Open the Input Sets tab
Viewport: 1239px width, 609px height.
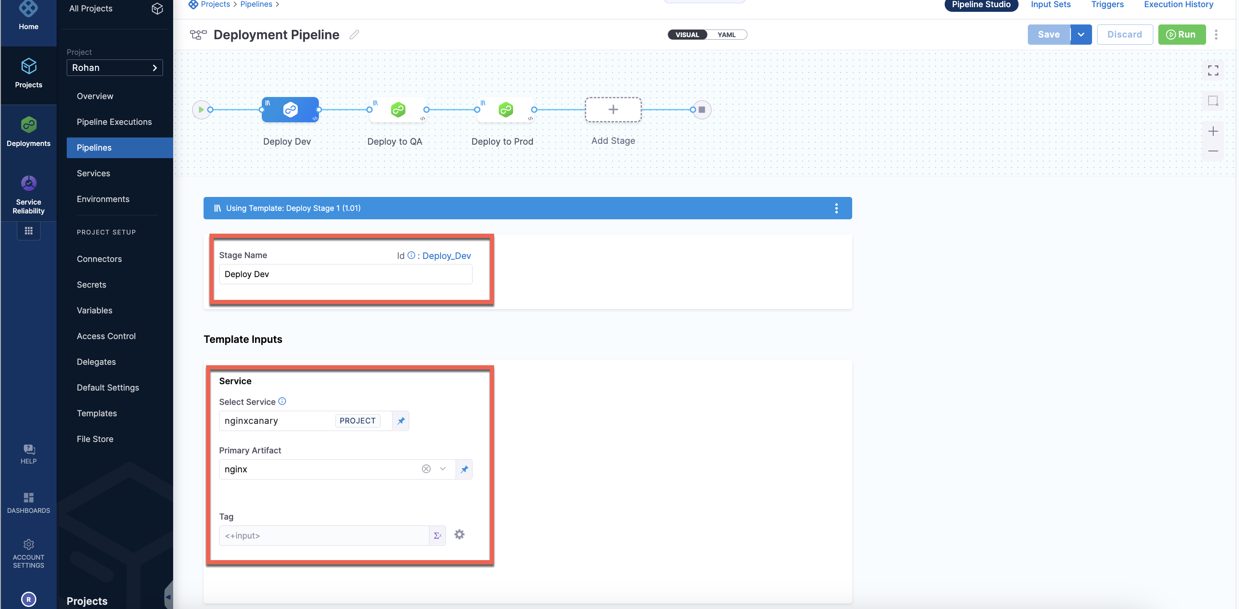tap(1051, 5)
